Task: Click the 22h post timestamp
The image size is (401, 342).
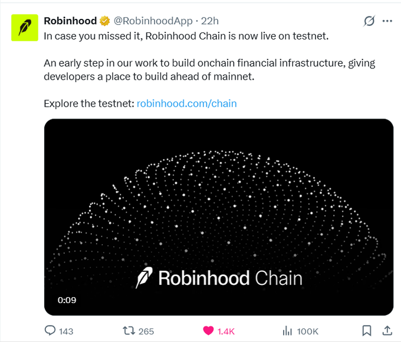Action: (x=210, y=21)
